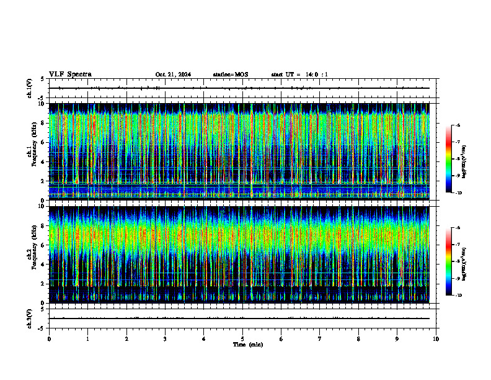
Task: Click the ch.2 spectrogram color scale bar
Action: click(x=449, y=261)
